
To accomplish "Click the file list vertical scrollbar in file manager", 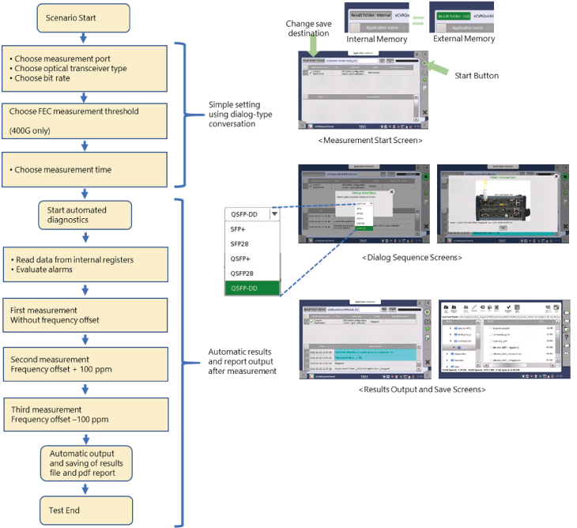I will pos(558,343).
